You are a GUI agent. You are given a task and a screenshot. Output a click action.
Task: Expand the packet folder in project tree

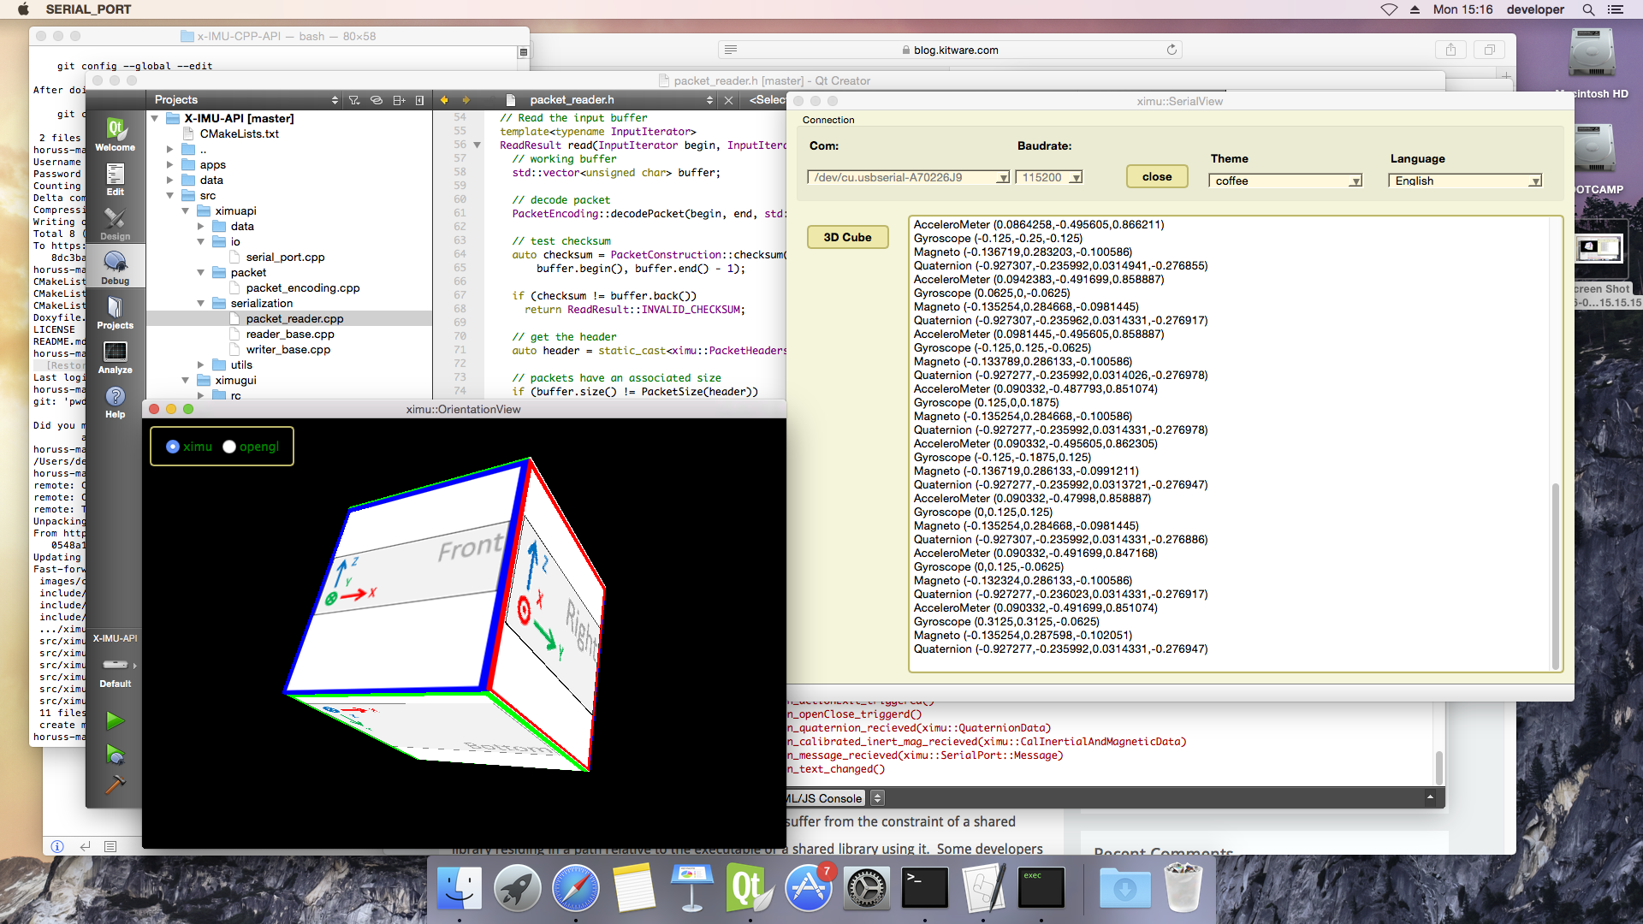(x=203, y=272)
